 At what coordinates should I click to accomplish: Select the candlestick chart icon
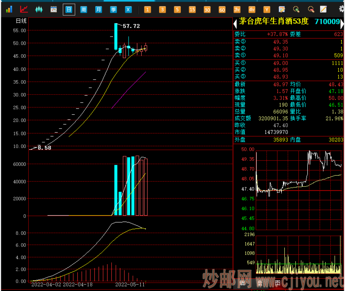tap(39, 10)
